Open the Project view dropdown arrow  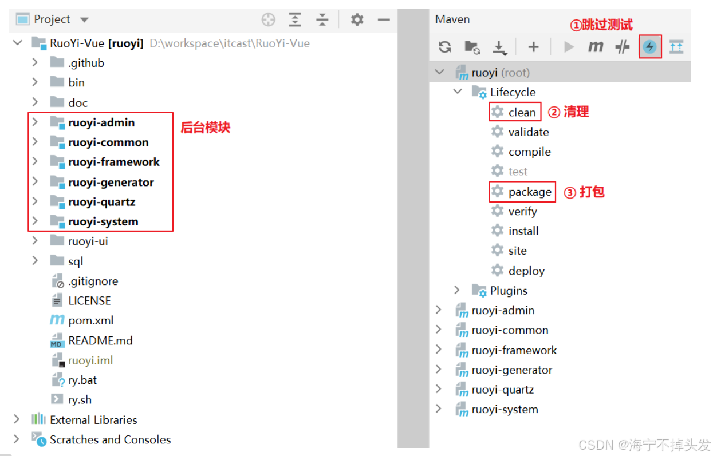coord(84,20)
